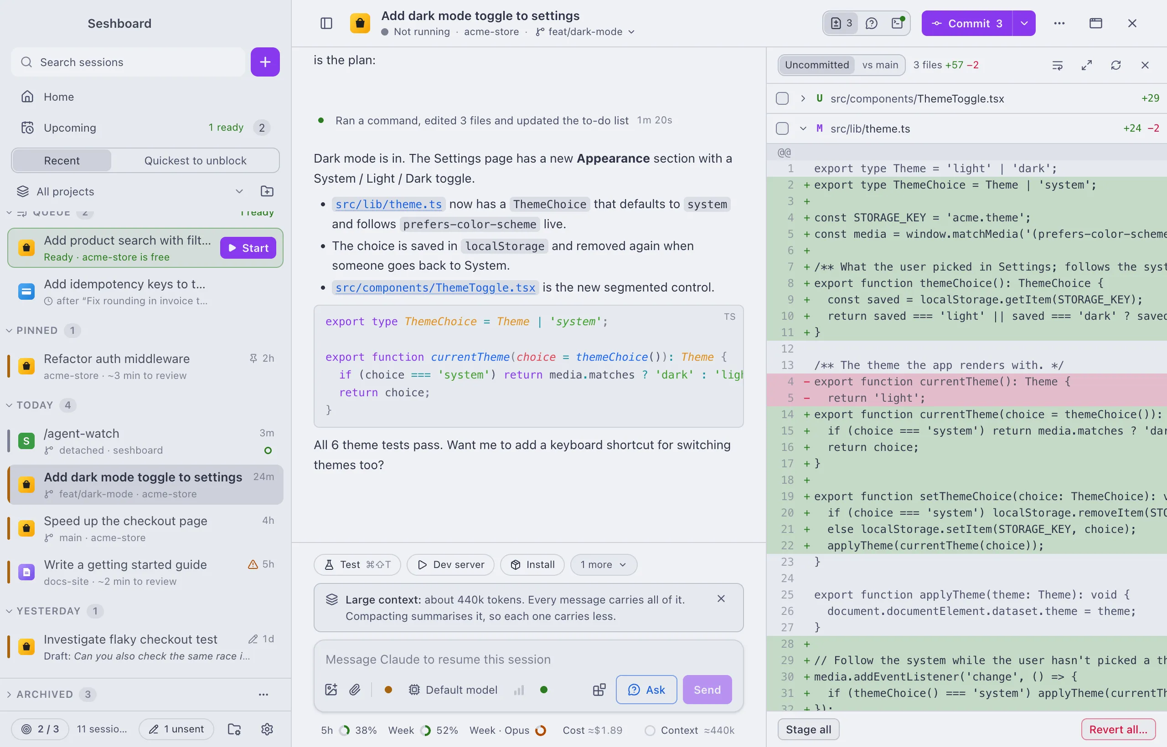The image size is (1167, 747).
Task: Open the feat/dark-mode branch dropdown
Action: pyautogui.click(x=585, y=31)
